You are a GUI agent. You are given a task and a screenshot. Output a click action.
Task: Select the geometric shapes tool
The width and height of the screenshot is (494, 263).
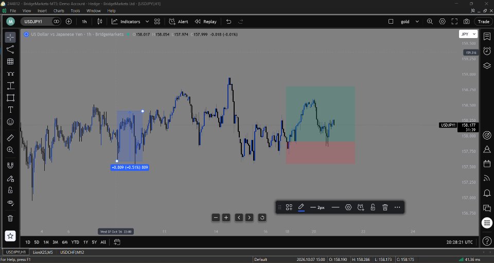click(x=10, y=98)
